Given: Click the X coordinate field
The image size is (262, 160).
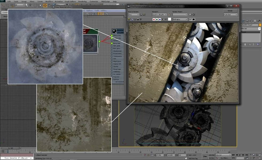Looking at the screenshot, I should [160, 155].
